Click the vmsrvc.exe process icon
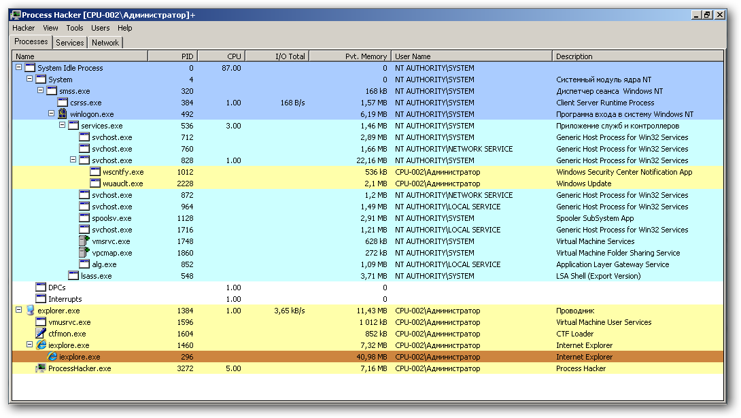Viewport: 741px width, 418px height. tap(84, 241)
